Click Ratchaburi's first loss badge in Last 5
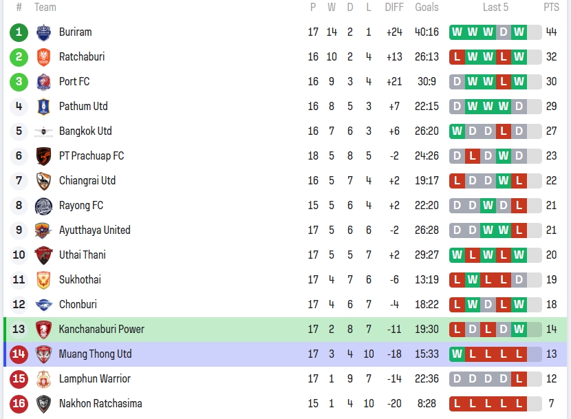The height and width of the screenshot is (419, 571). [457, 57]
